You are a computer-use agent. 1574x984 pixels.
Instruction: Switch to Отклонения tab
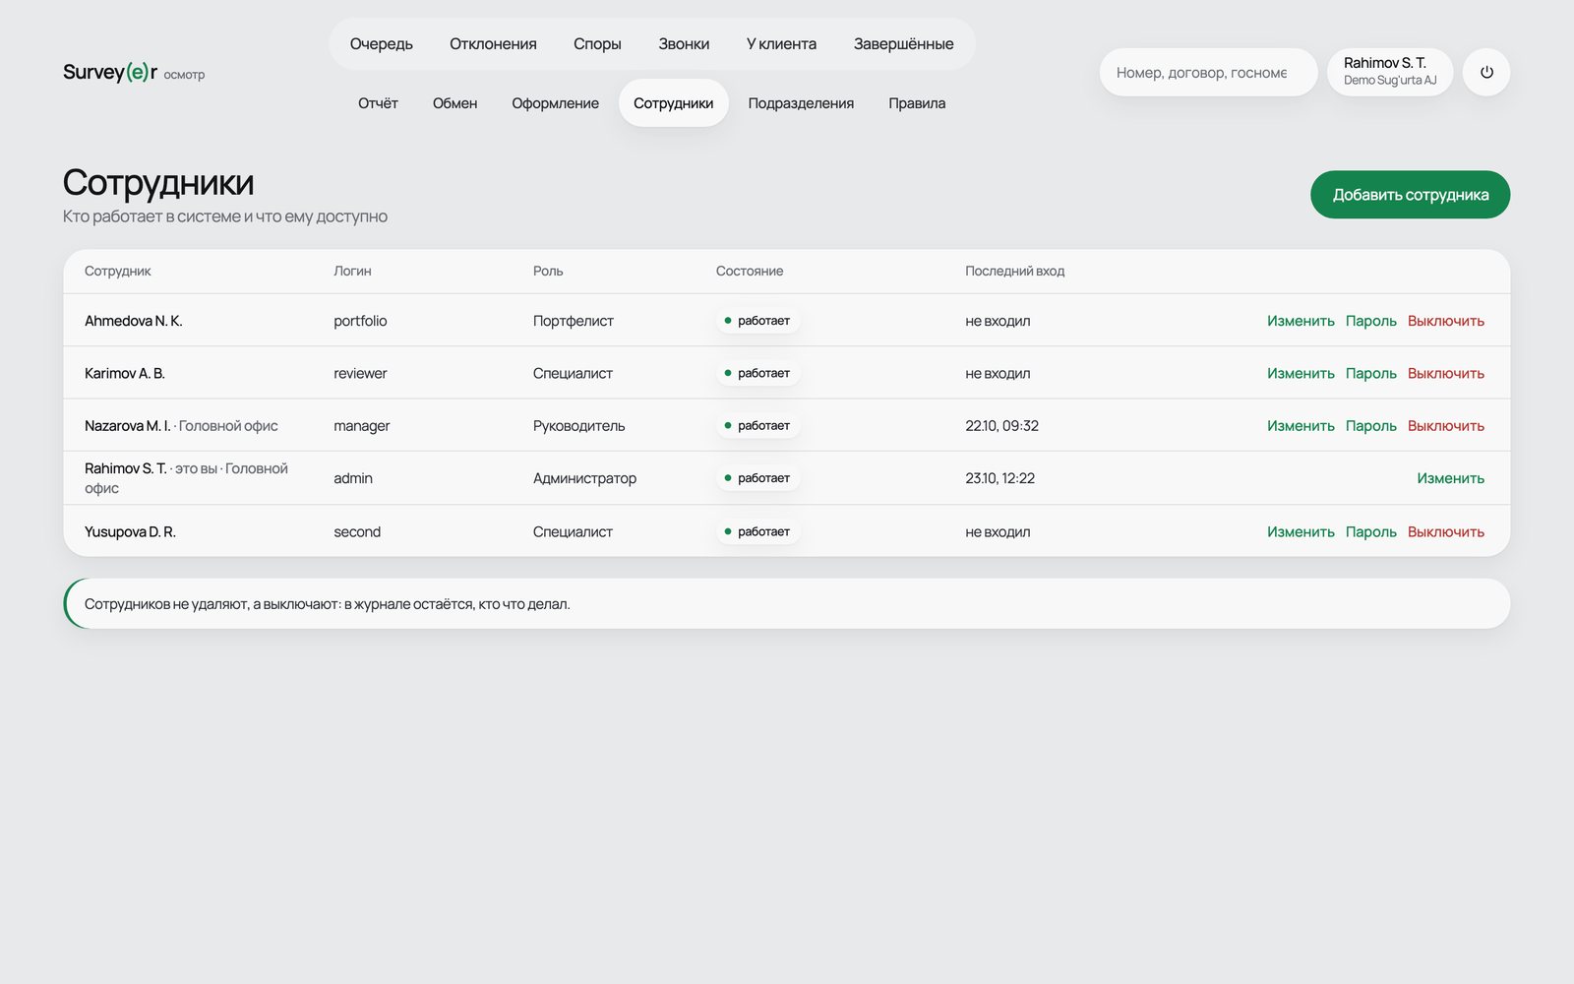tap(493, 43)
